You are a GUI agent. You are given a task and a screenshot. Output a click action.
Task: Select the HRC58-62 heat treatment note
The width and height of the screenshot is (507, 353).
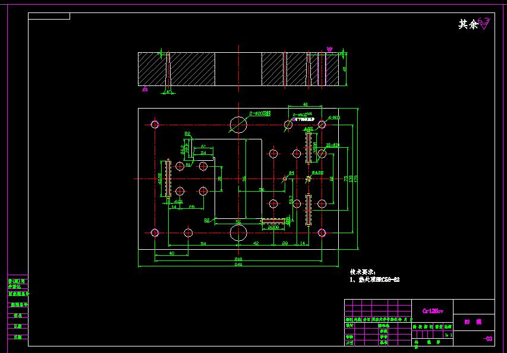[x=385, y=280]
